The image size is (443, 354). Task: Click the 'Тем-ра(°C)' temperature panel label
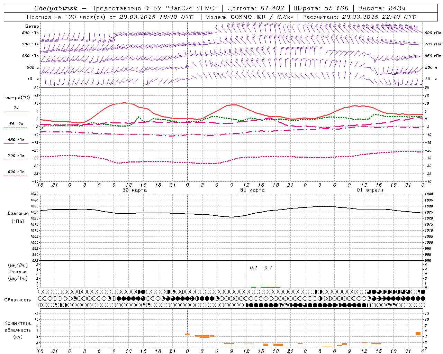16,98
